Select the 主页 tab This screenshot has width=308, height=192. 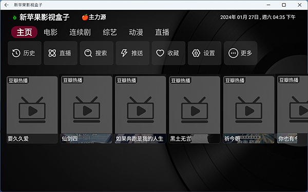coord(24,32)
